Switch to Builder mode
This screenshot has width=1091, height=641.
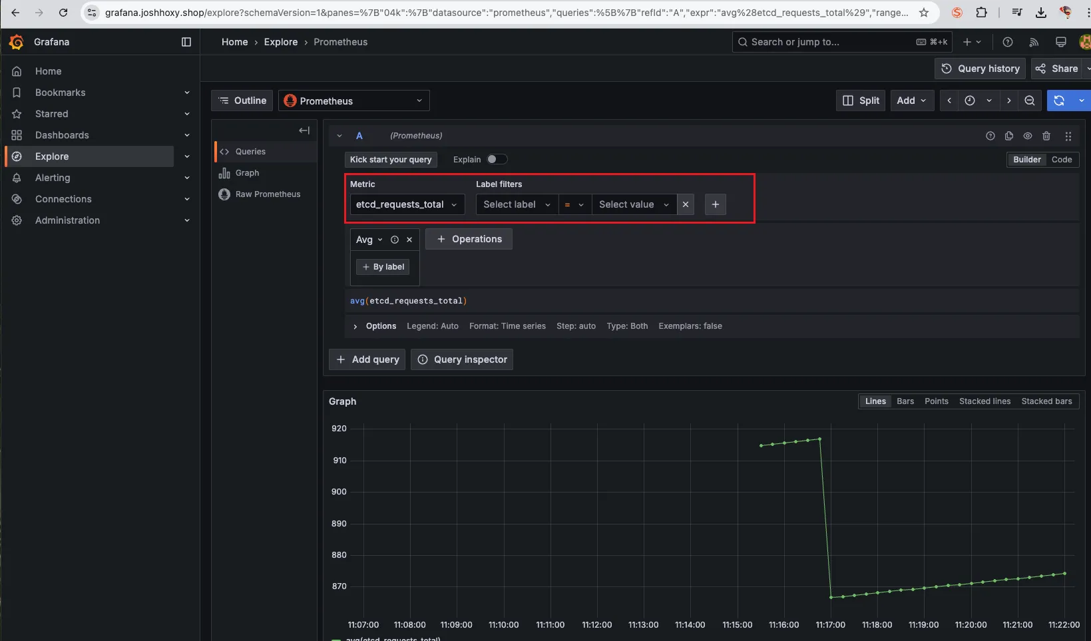point(1027,160)
